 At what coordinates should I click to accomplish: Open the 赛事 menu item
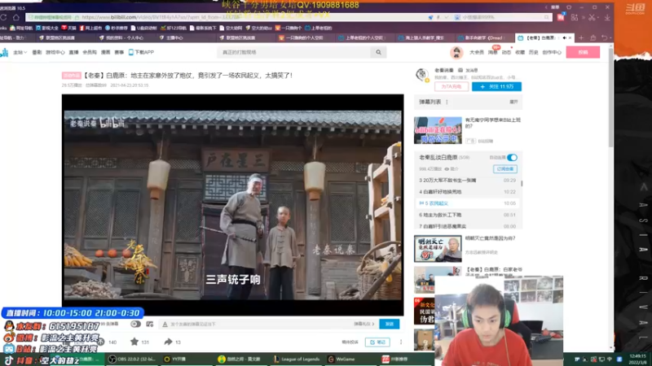(x=119, y=52)
